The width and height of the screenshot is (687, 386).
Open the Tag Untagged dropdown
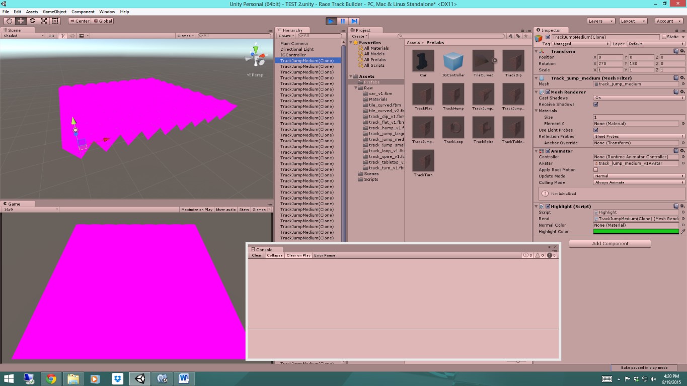click(581, 44)
